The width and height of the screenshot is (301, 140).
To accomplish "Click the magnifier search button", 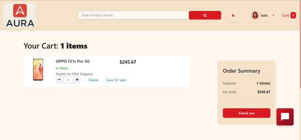I will (205, 15).
